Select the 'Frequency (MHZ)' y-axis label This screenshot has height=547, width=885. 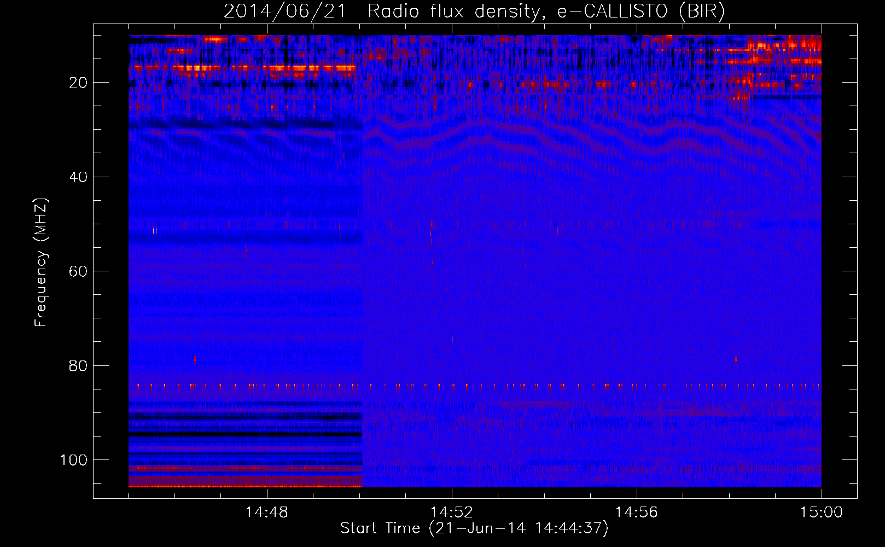pos(41,262)
